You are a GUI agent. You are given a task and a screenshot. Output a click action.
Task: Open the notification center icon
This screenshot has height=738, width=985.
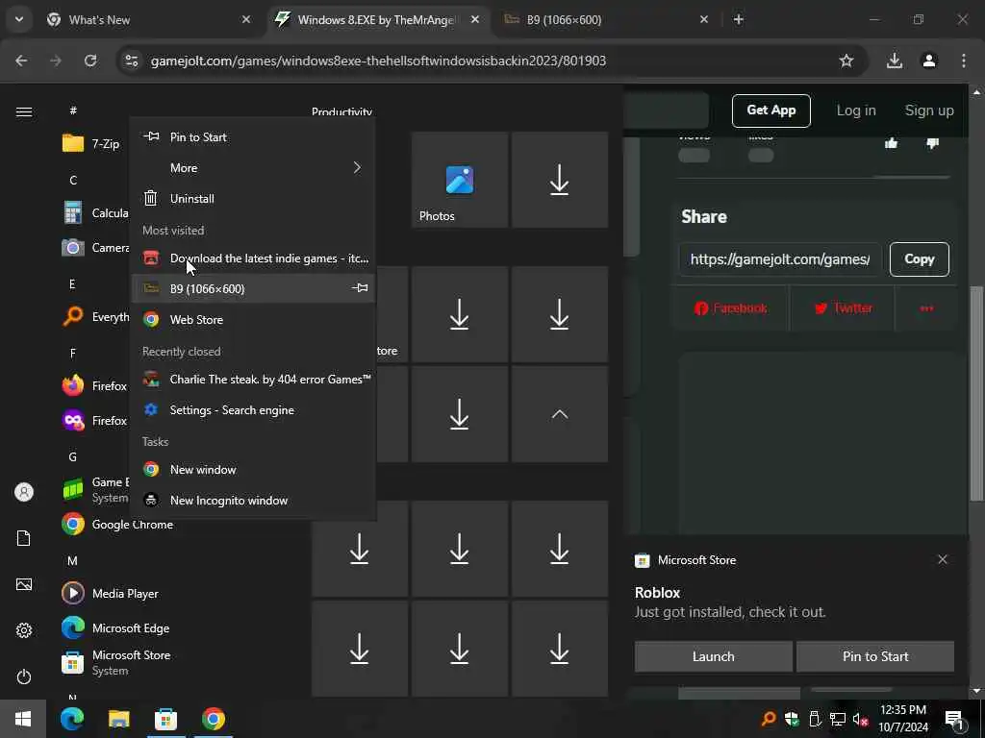pos(954,720)
